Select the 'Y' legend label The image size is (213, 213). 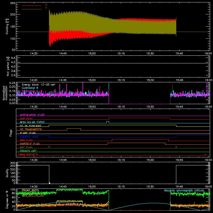(x=46, y=8)
